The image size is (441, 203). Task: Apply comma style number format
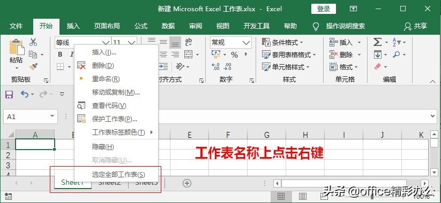pos(246,54)
